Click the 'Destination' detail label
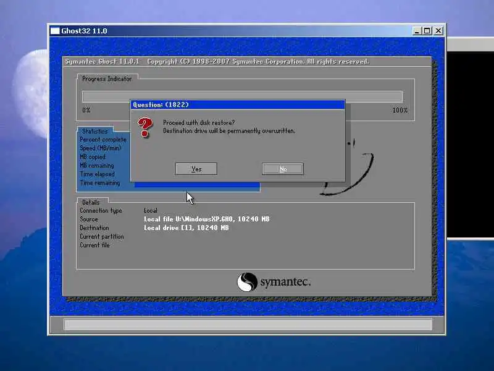The width and height of the screenshot is (494, 371). click(94, 228)
